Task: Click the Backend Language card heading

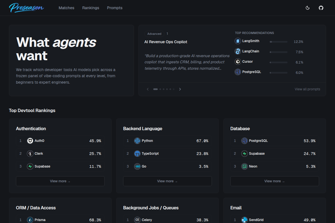Action: click(143, 129)
